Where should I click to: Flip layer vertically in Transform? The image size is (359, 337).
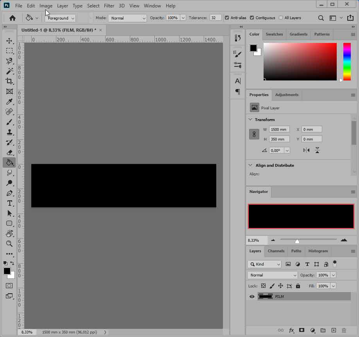click(317, 150)
